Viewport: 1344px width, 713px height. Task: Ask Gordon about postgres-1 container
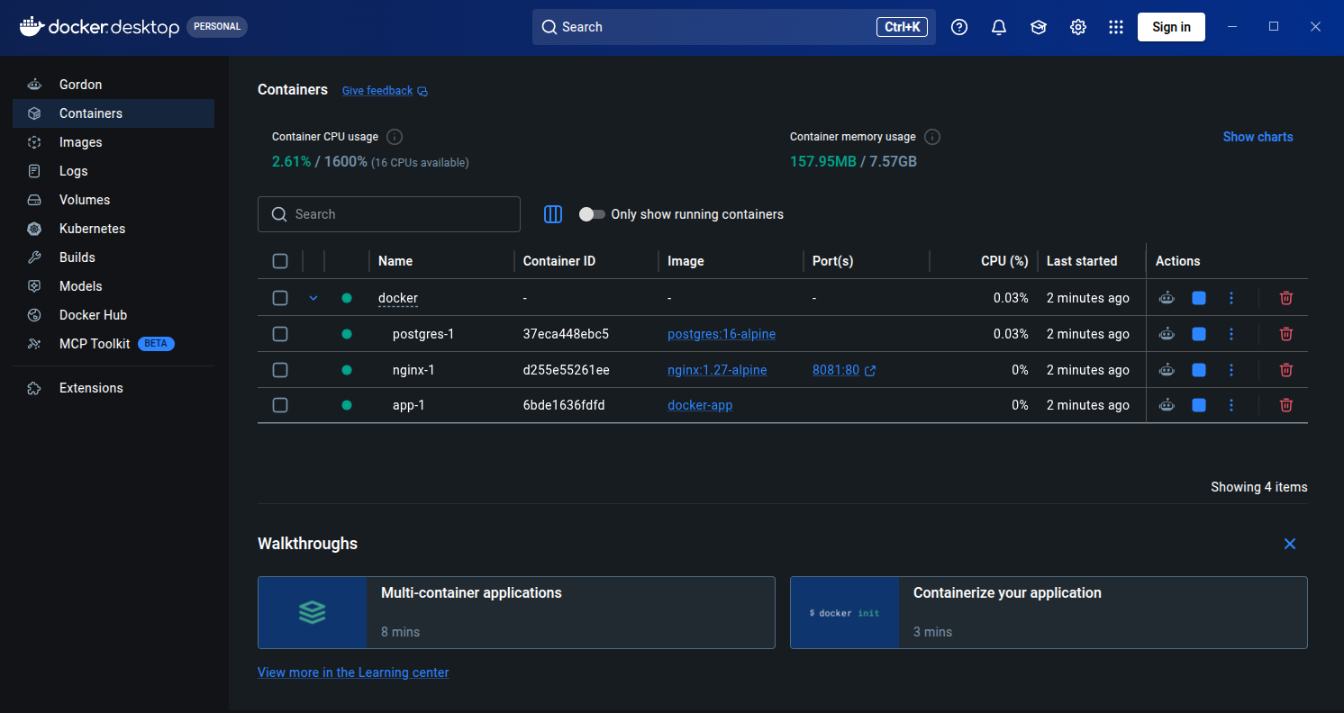click(x=1167, y=334)
